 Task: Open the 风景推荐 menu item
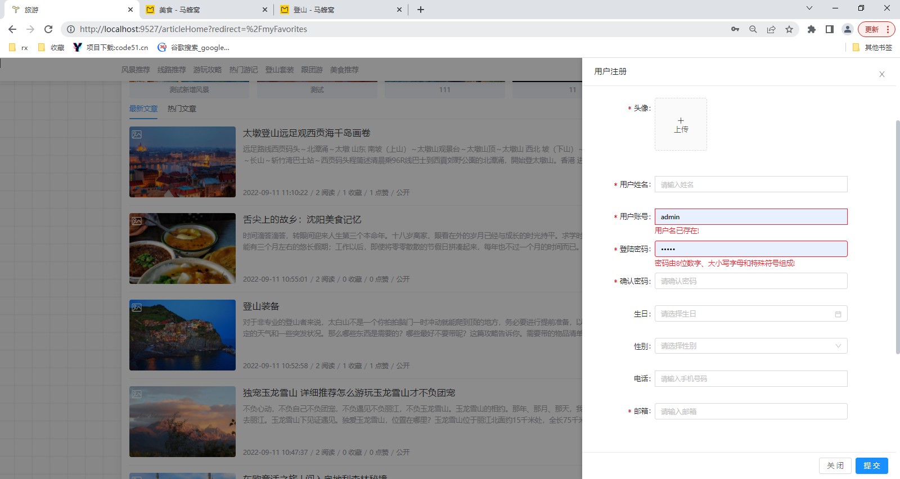tap(136, 70)
